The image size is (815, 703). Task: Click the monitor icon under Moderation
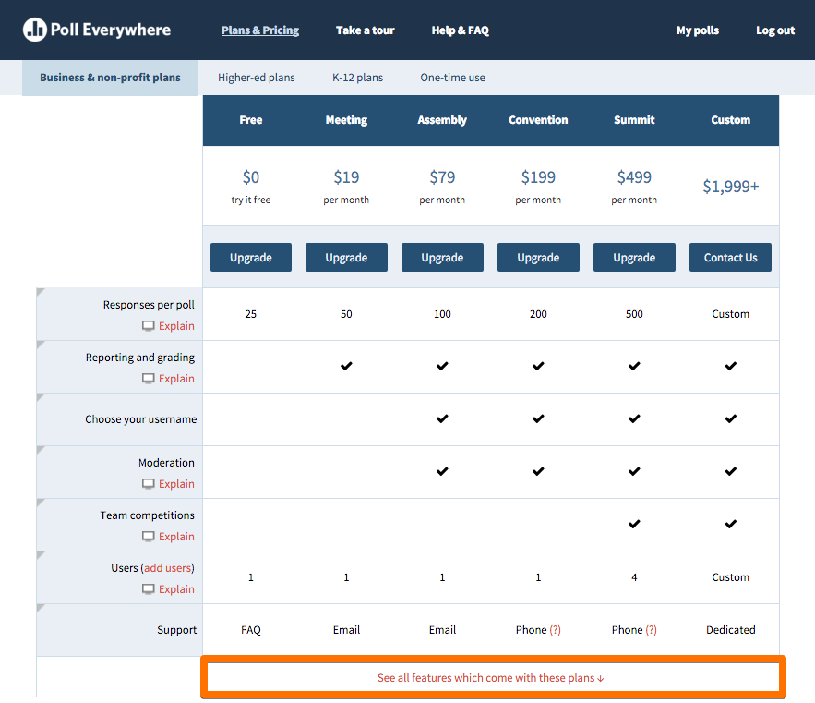(148, 483)
